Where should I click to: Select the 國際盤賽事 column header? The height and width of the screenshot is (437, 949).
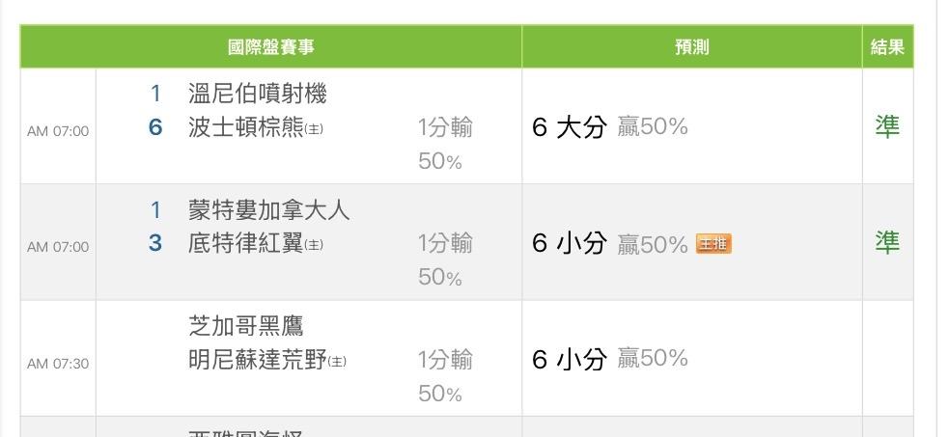point(271,47)
